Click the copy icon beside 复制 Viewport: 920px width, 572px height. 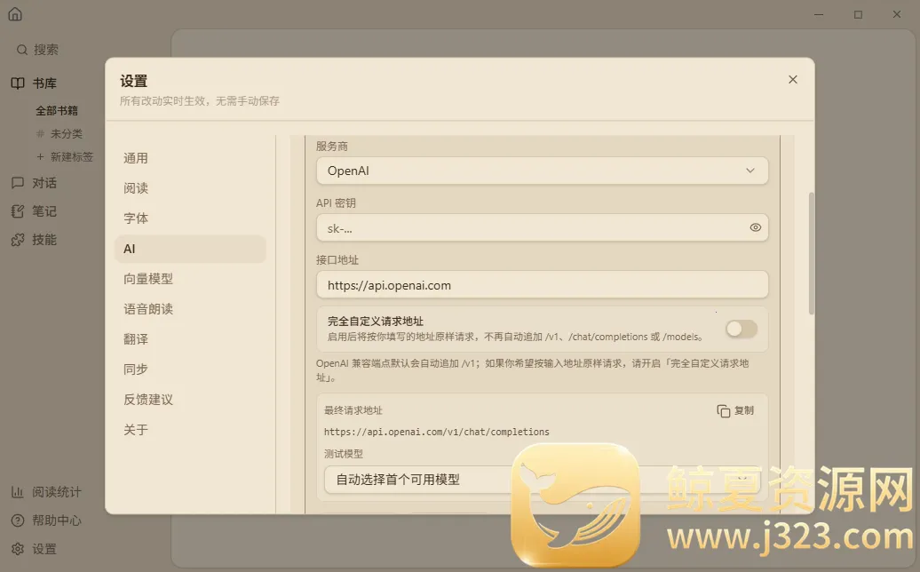pyautogui.click(x=724, y=410)
